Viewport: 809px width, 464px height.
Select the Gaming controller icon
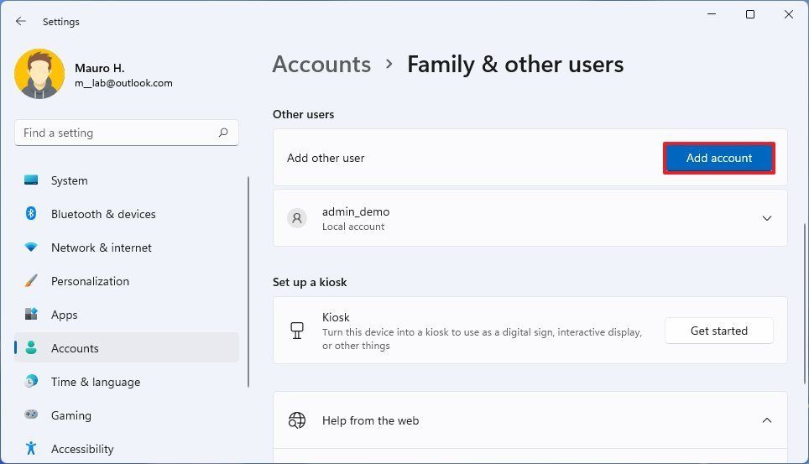coord(31,414)
